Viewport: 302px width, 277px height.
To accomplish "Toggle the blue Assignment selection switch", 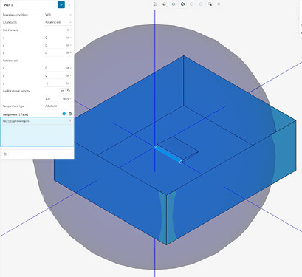I will pos(64,114).
